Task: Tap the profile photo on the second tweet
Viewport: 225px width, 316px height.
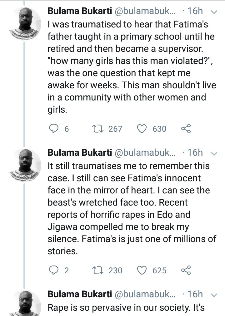Action: click(26, 165)
